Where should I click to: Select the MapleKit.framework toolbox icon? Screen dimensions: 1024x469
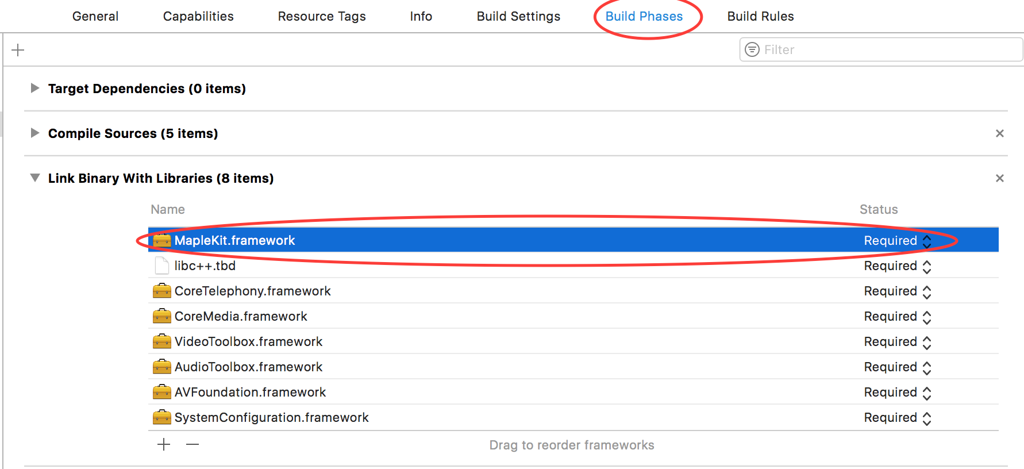point(162,240)
